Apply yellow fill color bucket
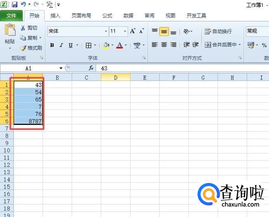269x217 pixels. tap(106, 45)
